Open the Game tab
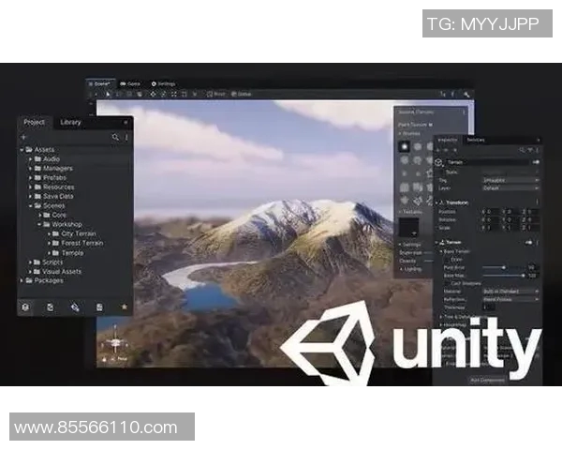The image size is (562, 450). point(132,83)
